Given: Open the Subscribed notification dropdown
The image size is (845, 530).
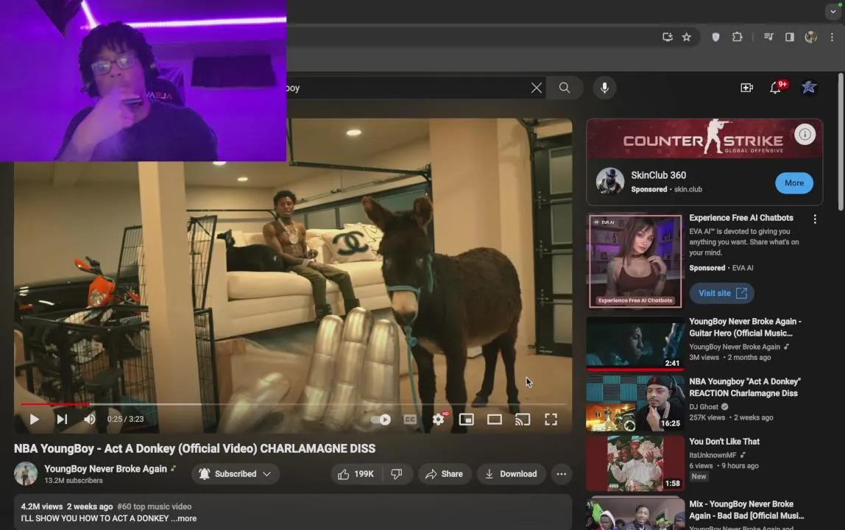Looking at the screenshot, I should click(x=236, y=474).
